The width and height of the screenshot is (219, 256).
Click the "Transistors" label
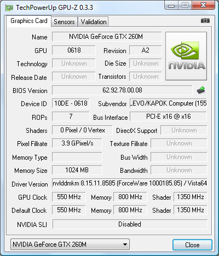[x=112, y=77]
